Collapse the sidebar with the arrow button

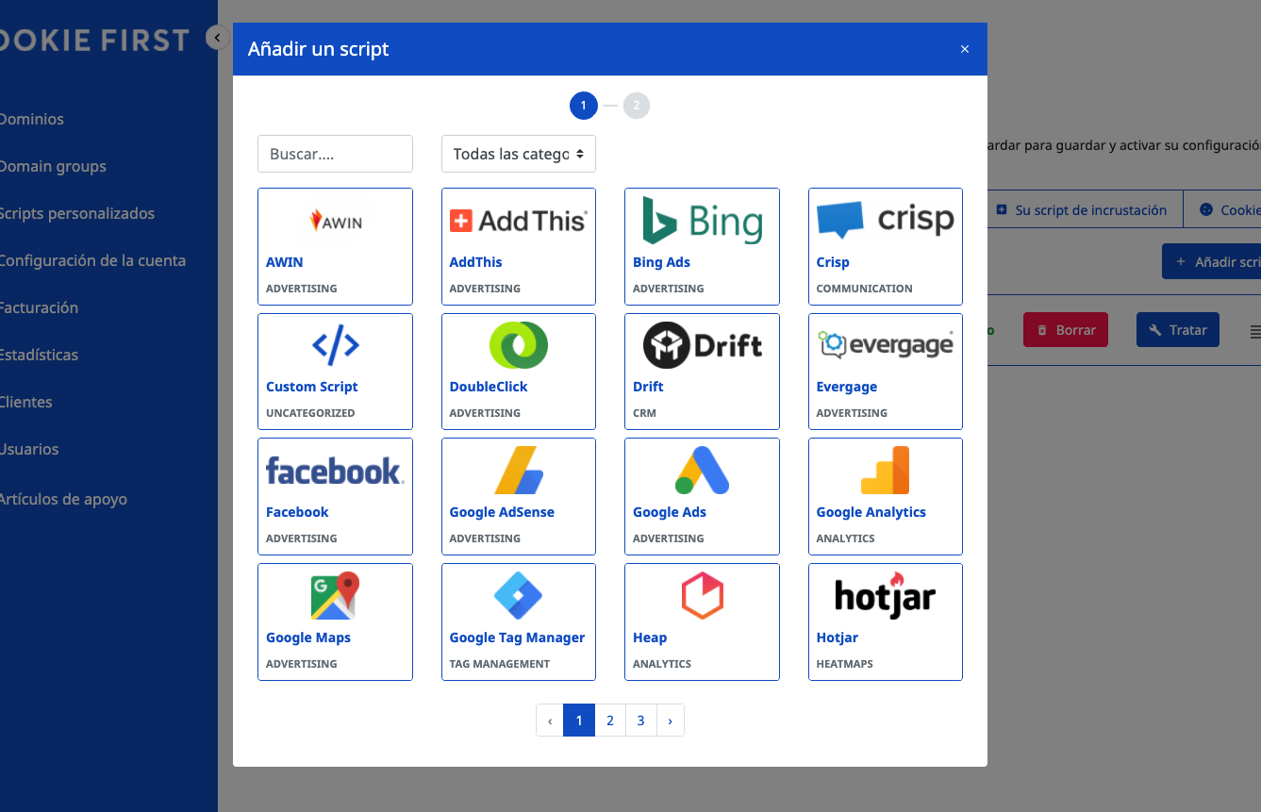(217, 38)
